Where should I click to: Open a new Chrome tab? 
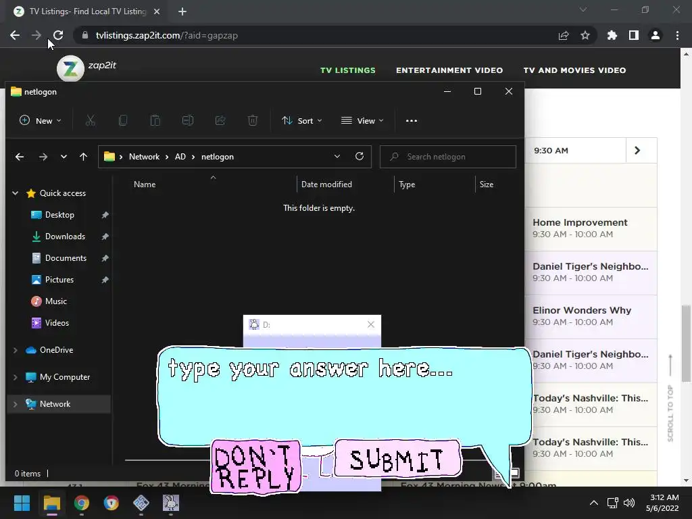(182, 11)
